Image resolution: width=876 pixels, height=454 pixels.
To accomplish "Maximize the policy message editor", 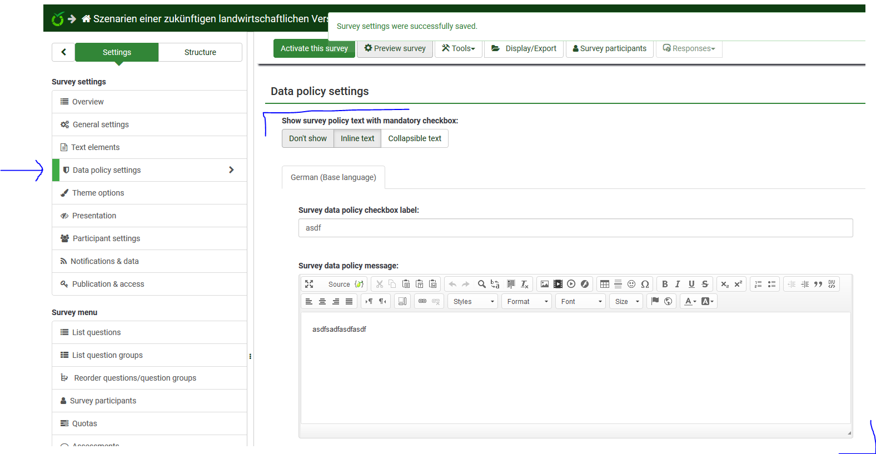I will coord(309,284).
